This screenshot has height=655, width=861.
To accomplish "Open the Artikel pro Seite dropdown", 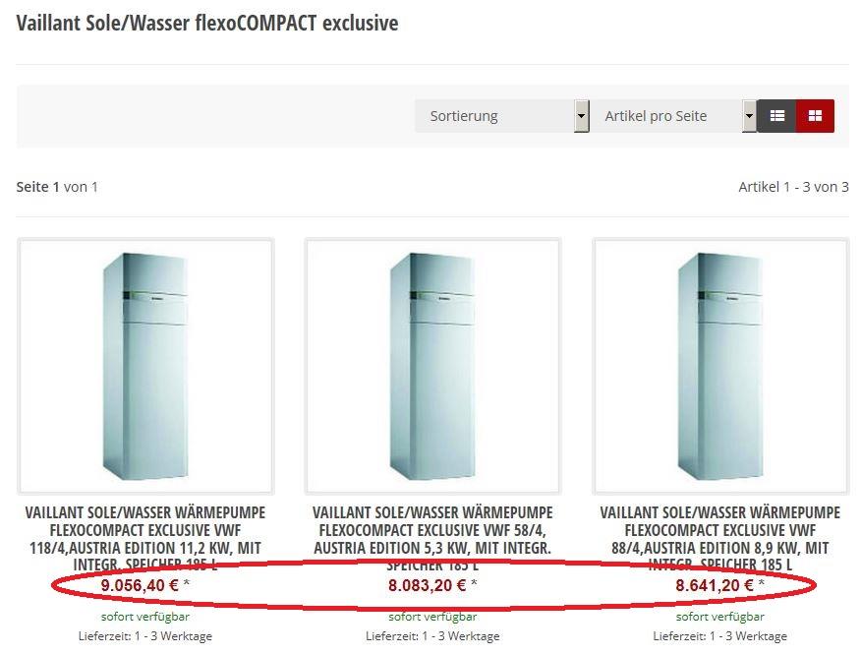I will pyautogui.click(x=673, y=116).
